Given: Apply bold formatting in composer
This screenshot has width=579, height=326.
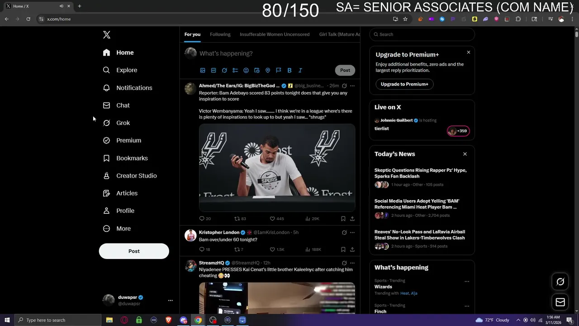Looking at the screenshot, I should tap(289, 70).
